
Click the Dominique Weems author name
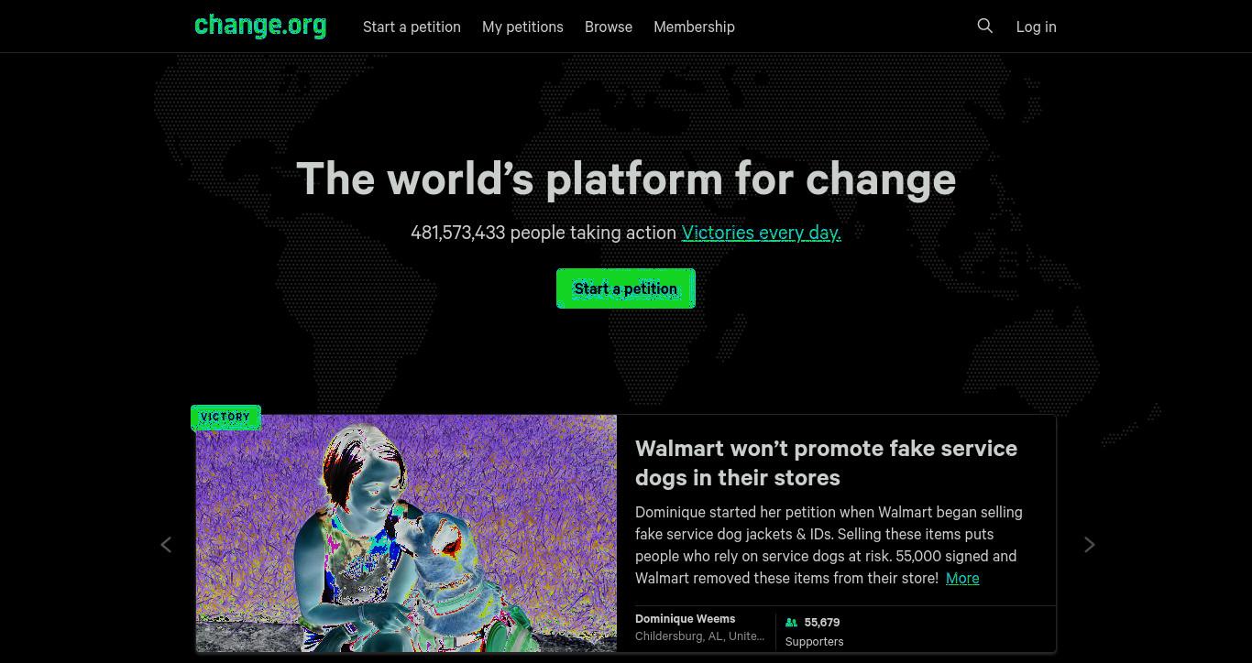pos(685,619)
